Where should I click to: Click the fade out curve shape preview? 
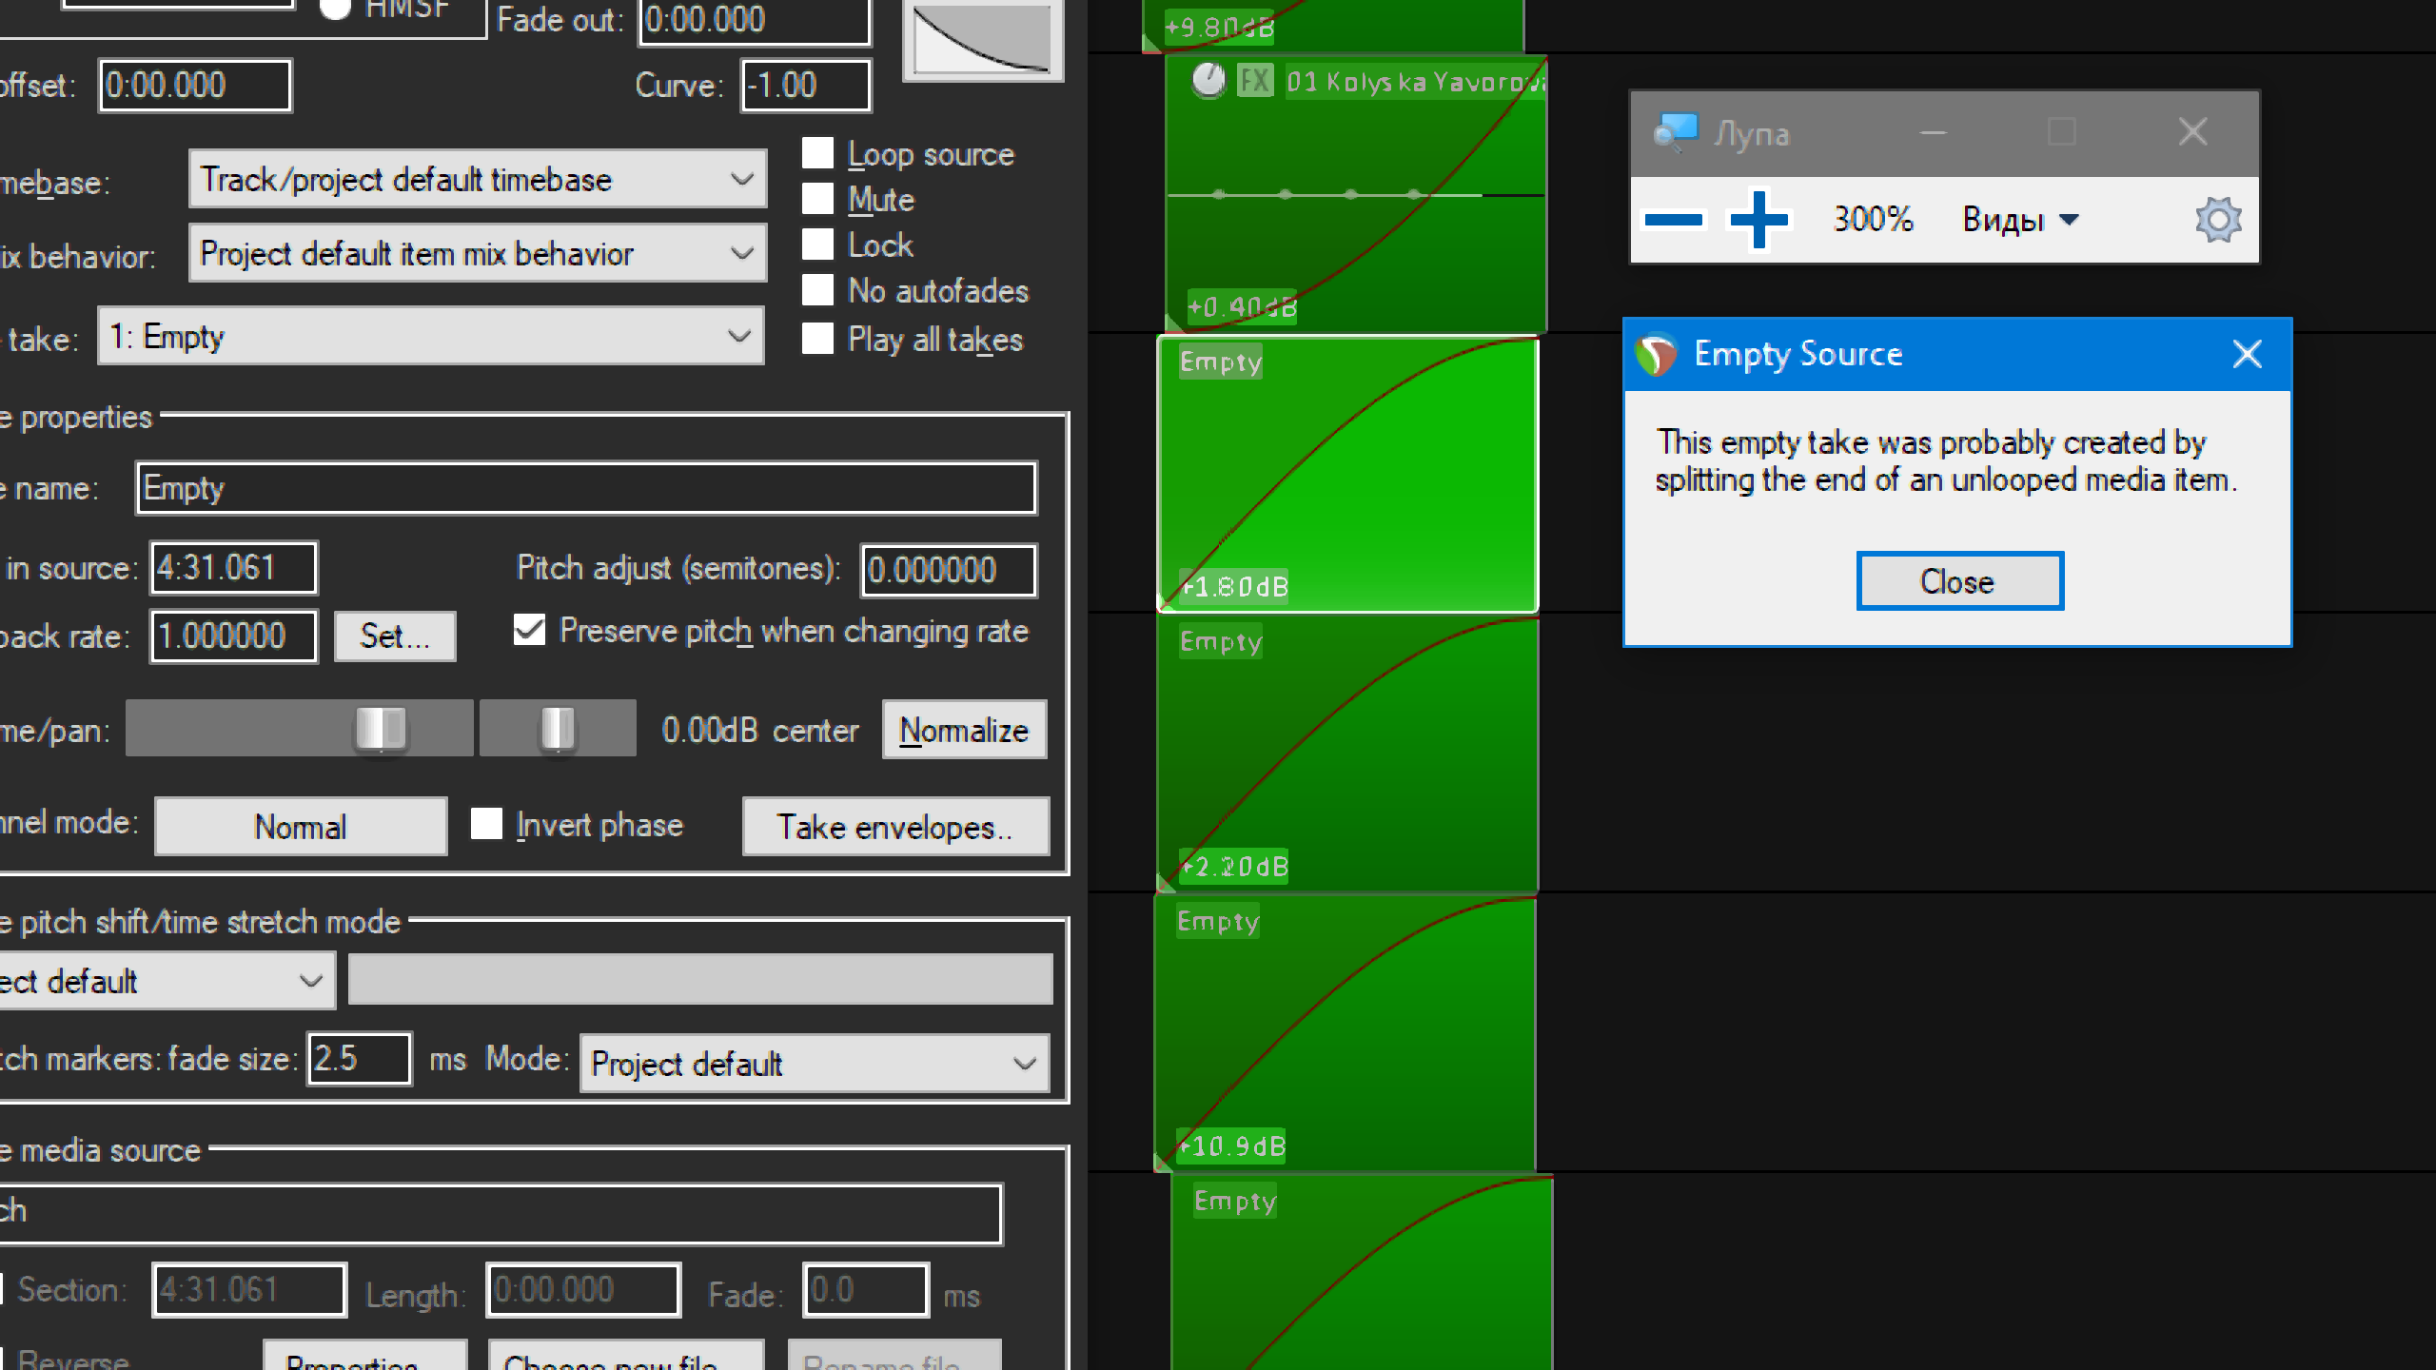(982, 39)
